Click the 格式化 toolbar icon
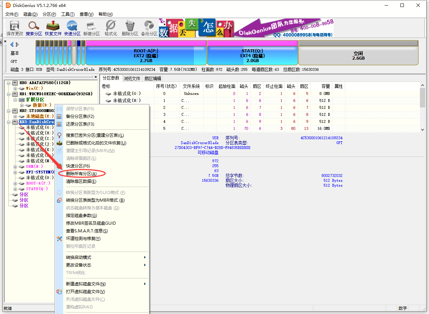Screen dimensions: 429x314 [x=111, y=28]
